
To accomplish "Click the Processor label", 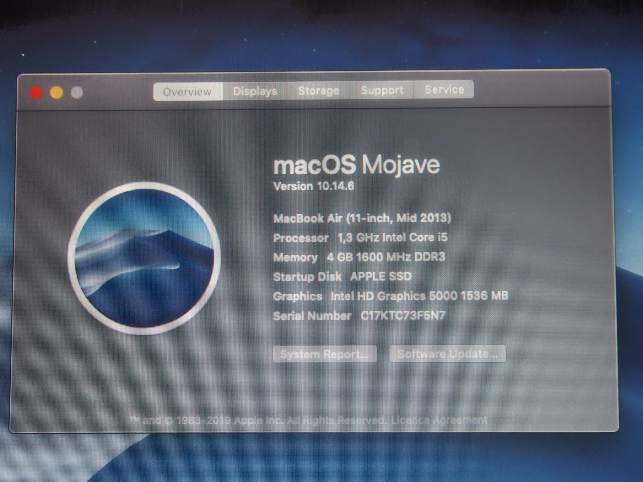I will tap(301, 238).
